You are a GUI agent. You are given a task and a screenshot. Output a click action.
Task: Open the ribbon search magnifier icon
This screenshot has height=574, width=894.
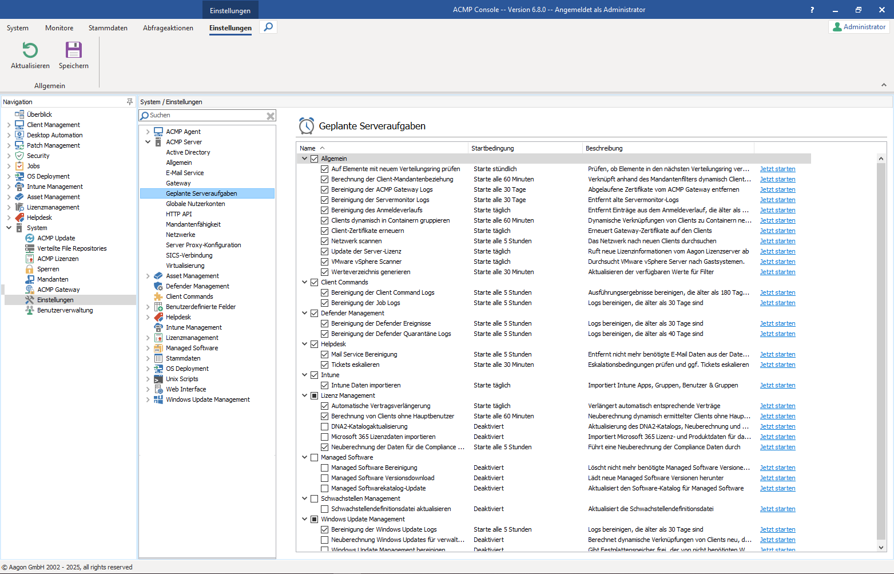[268, 27]
